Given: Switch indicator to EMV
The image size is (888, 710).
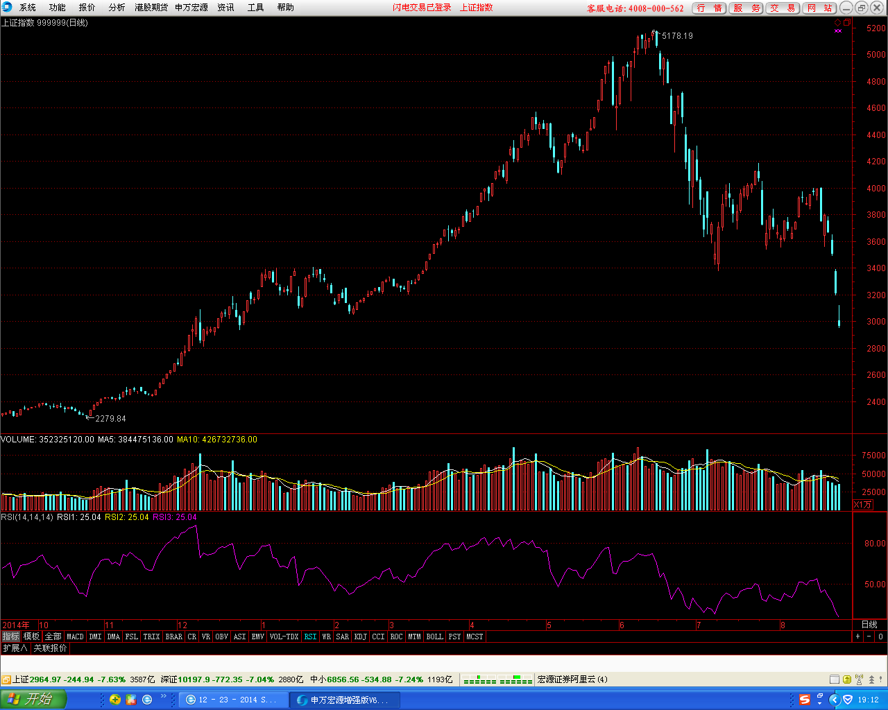Looking at the screenshot, I should click(258, 637).
